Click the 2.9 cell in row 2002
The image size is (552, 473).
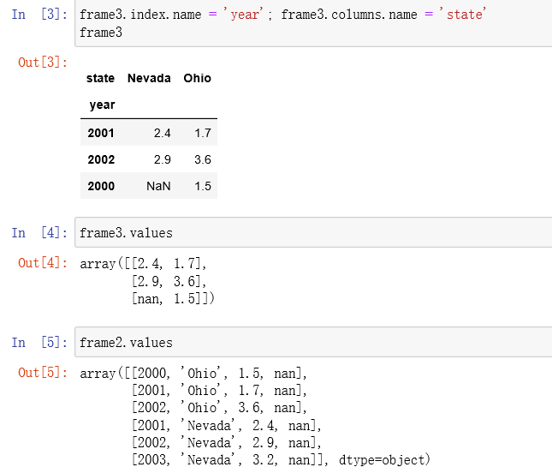tap(163, 159)
